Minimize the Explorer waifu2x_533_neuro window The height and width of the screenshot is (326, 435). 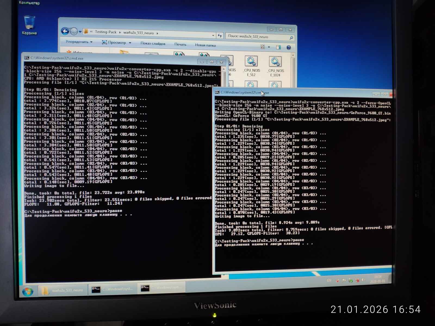point(271,29)
